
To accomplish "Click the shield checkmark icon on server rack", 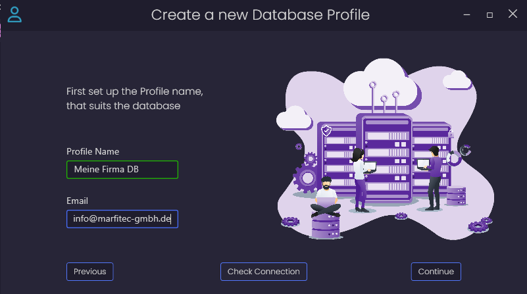I will tap(326, 130).
